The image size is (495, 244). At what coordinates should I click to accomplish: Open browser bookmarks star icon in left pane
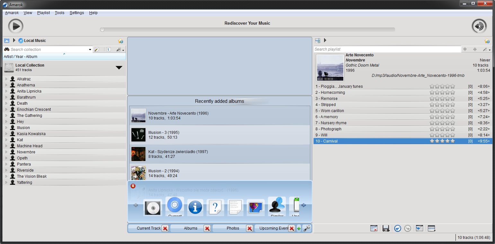pyautogui.click(x=120, y=41)
